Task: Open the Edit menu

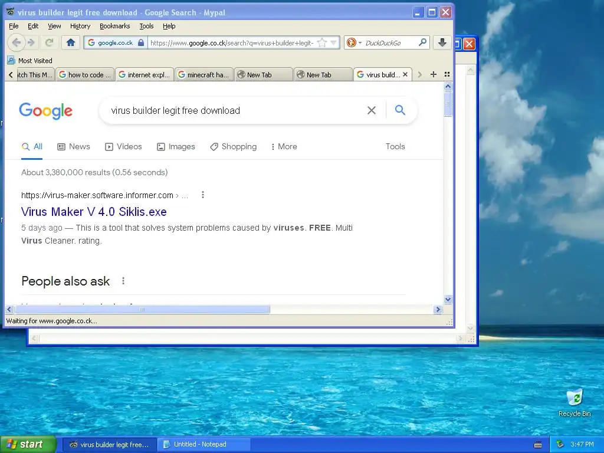Action: (33, 26)
